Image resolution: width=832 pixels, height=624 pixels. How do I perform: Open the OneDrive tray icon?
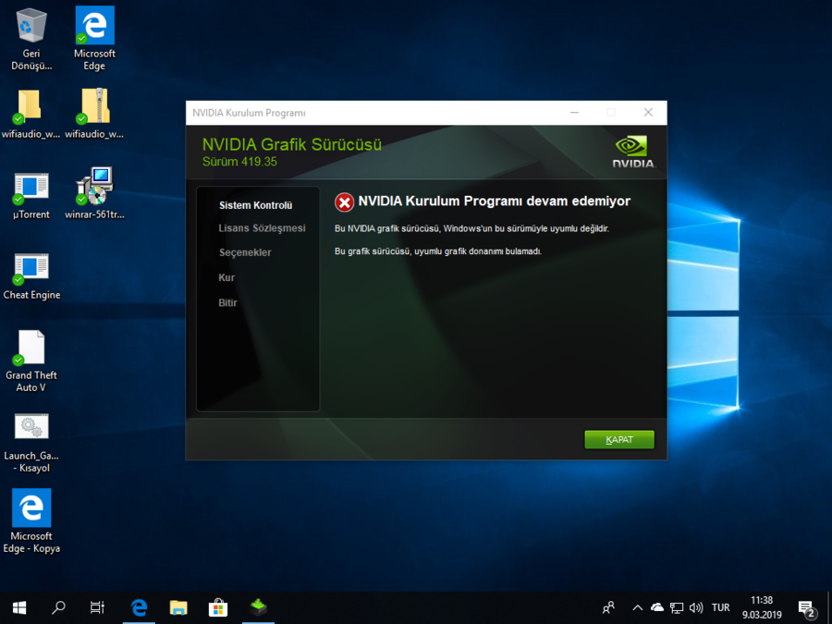point(657,607)
